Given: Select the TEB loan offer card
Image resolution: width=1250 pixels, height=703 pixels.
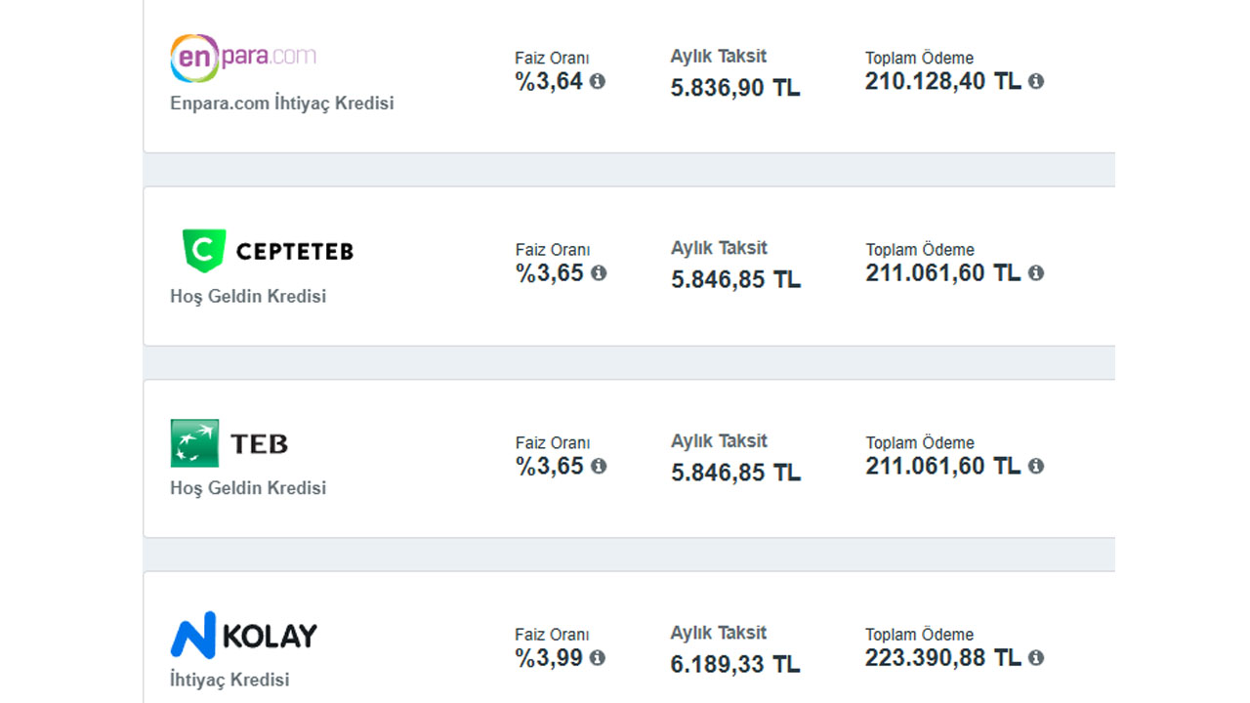Looking at the screenshot, I should pyautogui.click(x=629, y=459).
